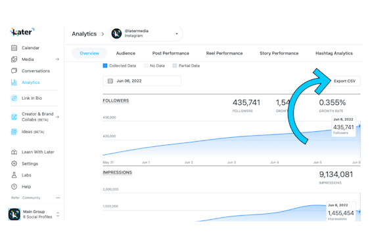
Task: Open Settings label in sidebar
Action: tap(30, 163)
